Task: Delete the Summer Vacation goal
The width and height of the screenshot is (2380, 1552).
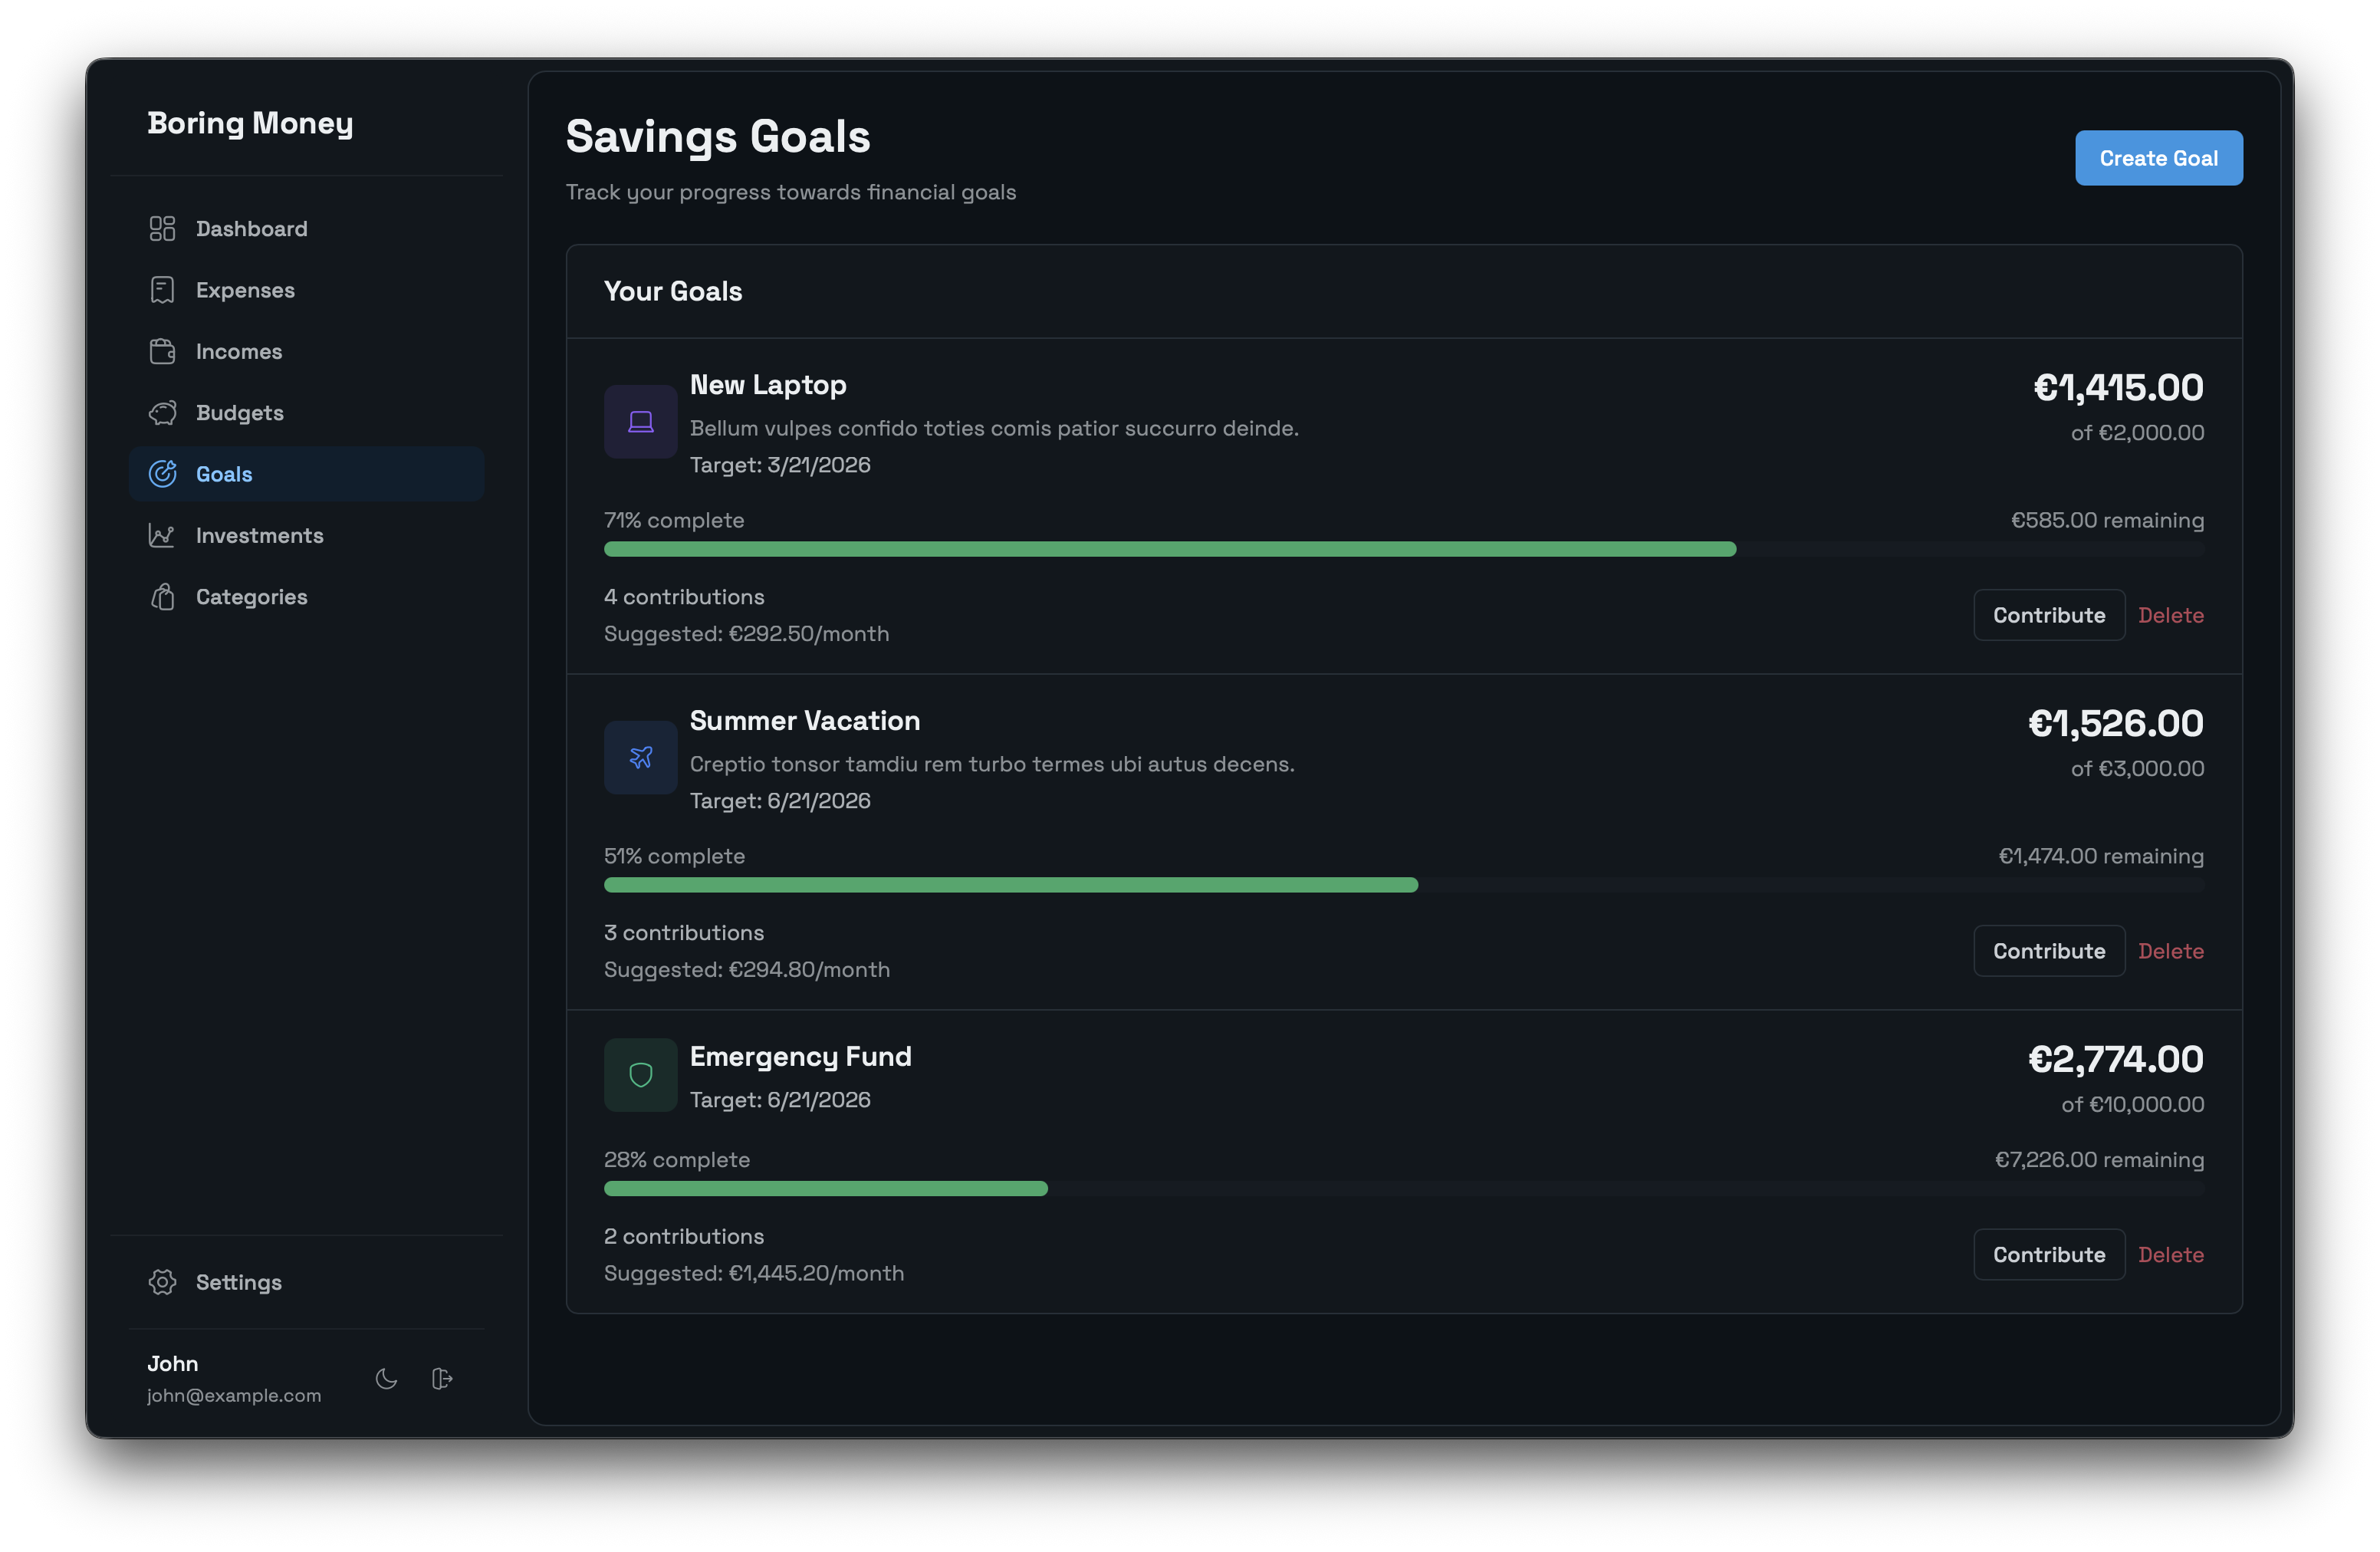Action: pos(2170,951)
